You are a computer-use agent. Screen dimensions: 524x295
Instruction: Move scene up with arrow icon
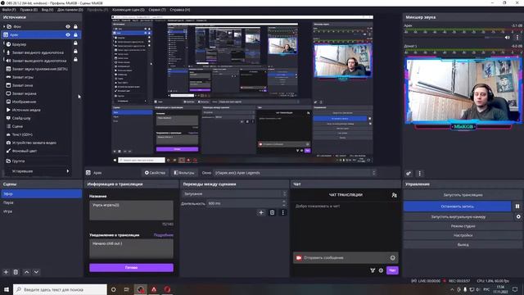click(27, 272)
